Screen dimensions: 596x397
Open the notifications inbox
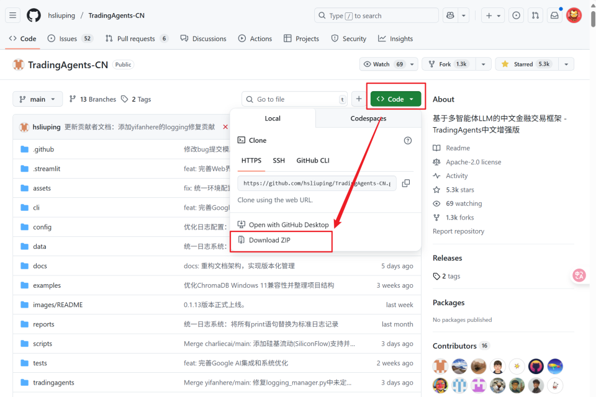pos(554,16)
